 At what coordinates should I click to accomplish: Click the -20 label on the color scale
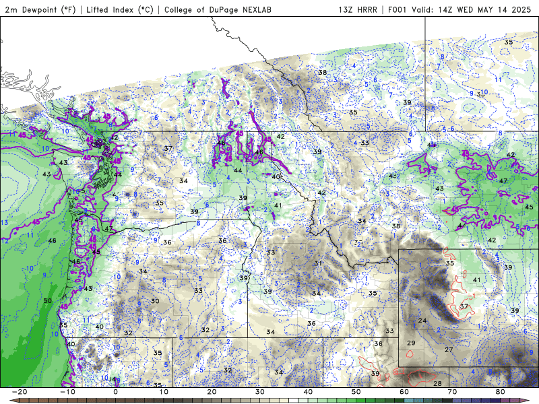pyautogui.click(x=20, y=392)
